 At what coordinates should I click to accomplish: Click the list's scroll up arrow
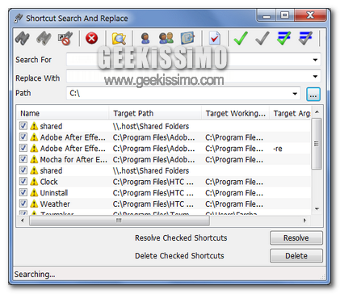(317, 111)
